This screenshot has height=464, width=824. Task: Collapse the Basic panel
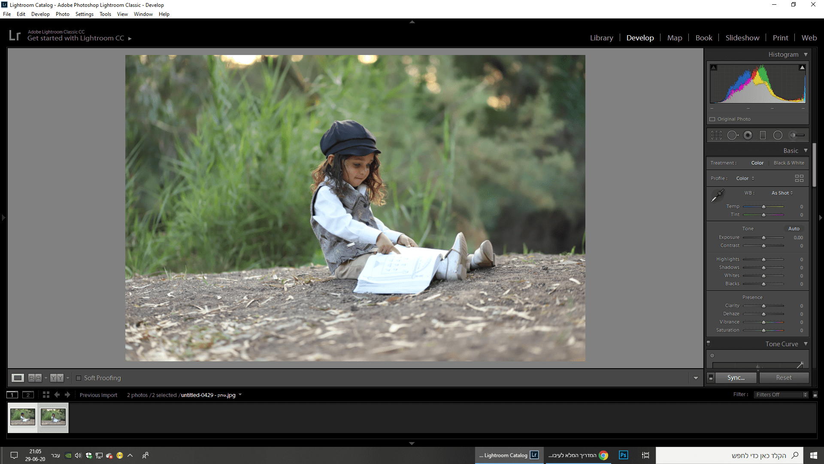(806, 151)
